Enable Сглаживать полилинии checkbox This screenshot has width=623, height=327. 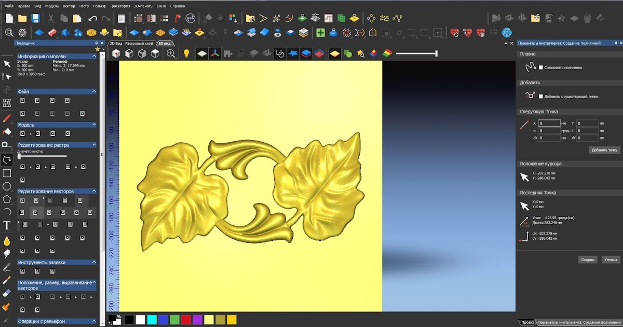[x=541, y=67]
